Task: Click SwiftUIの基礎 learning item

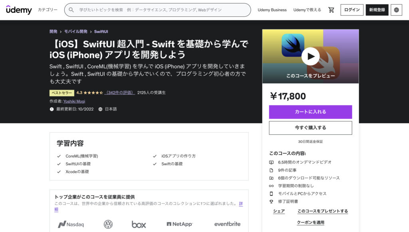Action: pyautogui.click(x=78, y=164)
